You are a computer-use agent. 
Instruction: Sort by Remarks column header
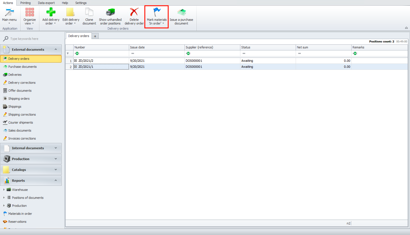pyautogui.click(x=379, y=47)
